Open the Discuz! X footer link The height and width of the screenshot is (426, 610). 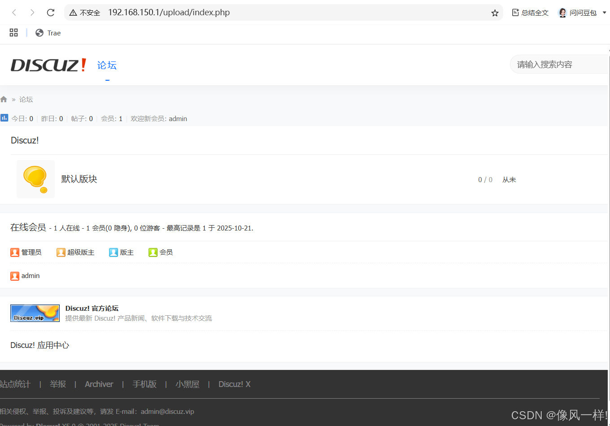[234, 384]
